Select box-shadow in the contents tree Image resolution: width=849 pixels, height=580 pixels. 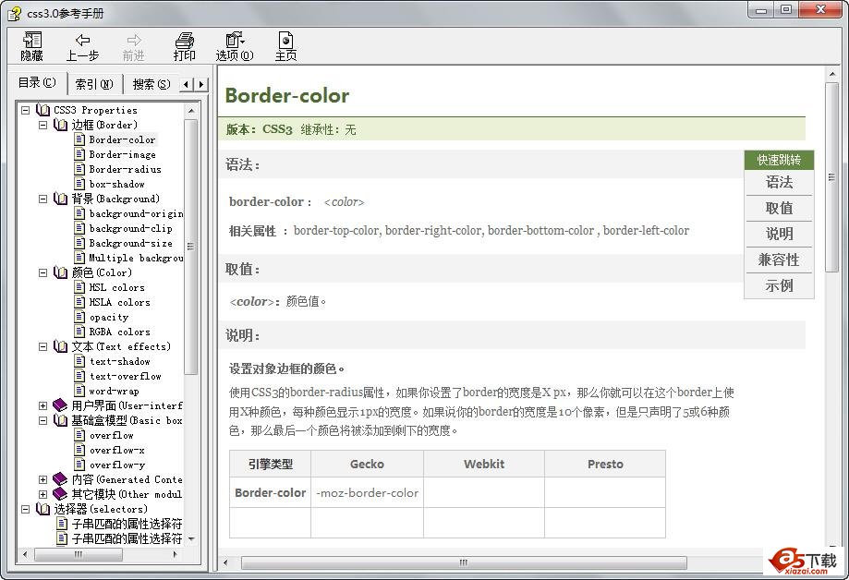(116, 184)
